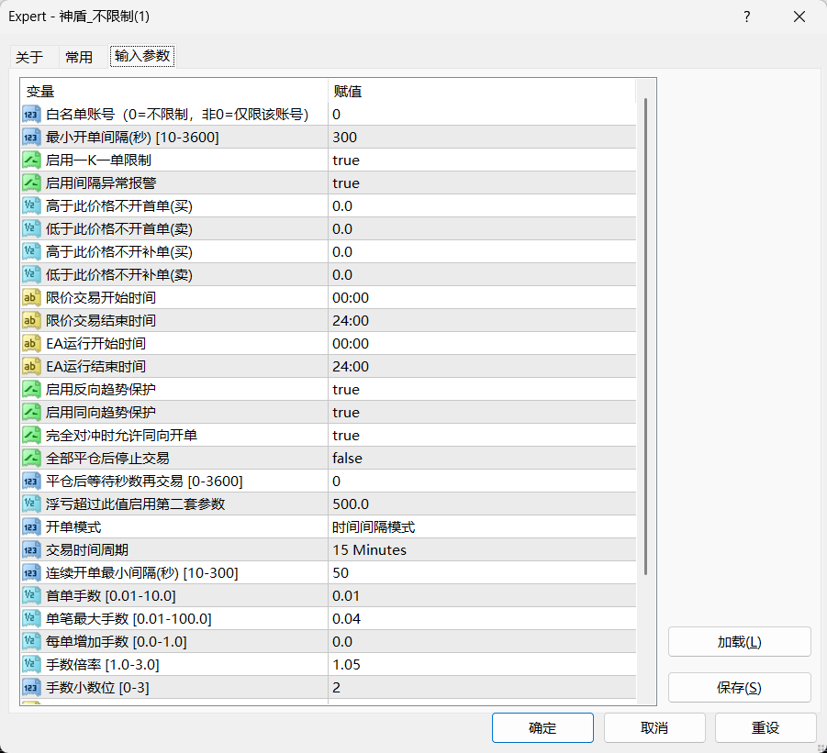Click the double icon beside 单笔最大手数

(31, 618)
